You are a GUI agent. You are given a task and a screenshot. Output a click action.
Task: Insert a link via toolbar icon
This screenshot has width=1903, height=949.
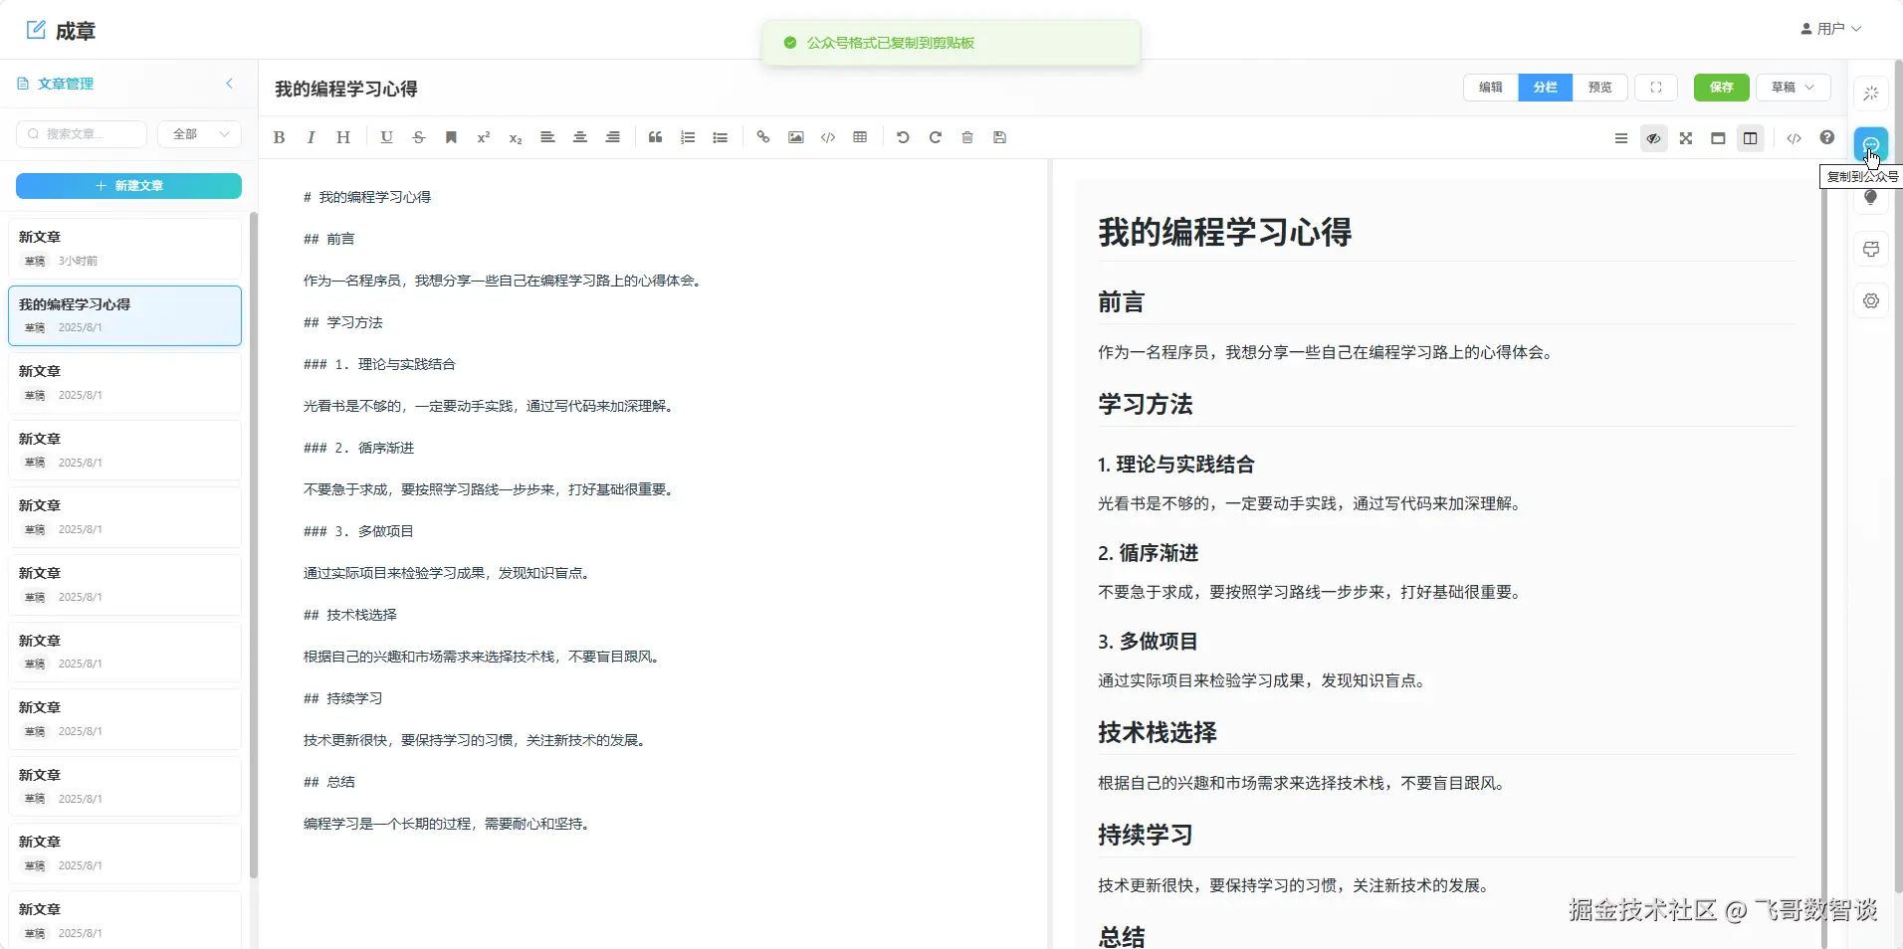762,137
